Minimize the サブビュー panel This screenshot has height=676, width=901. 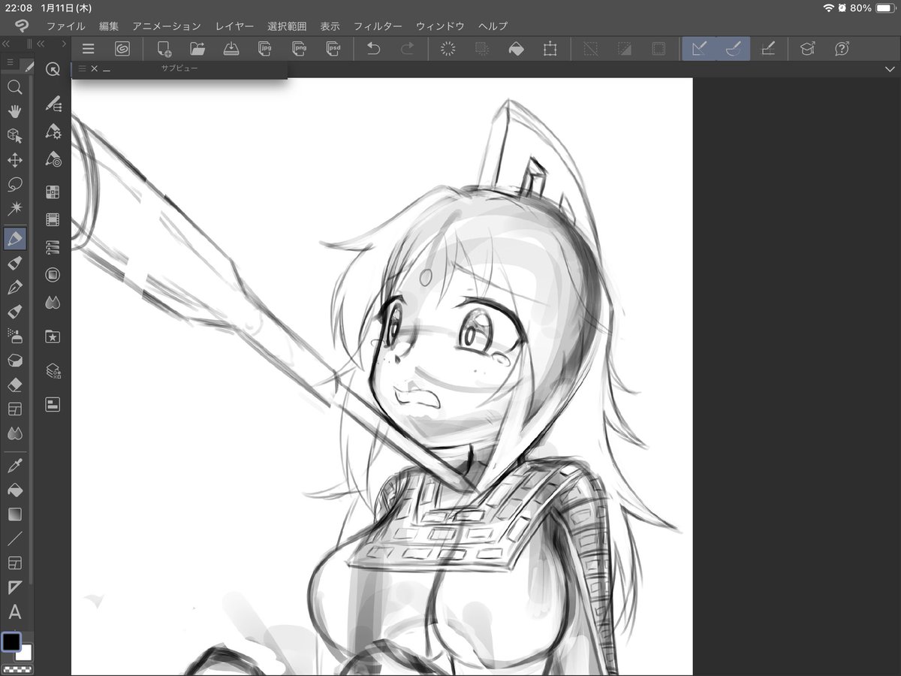[107, 69]
